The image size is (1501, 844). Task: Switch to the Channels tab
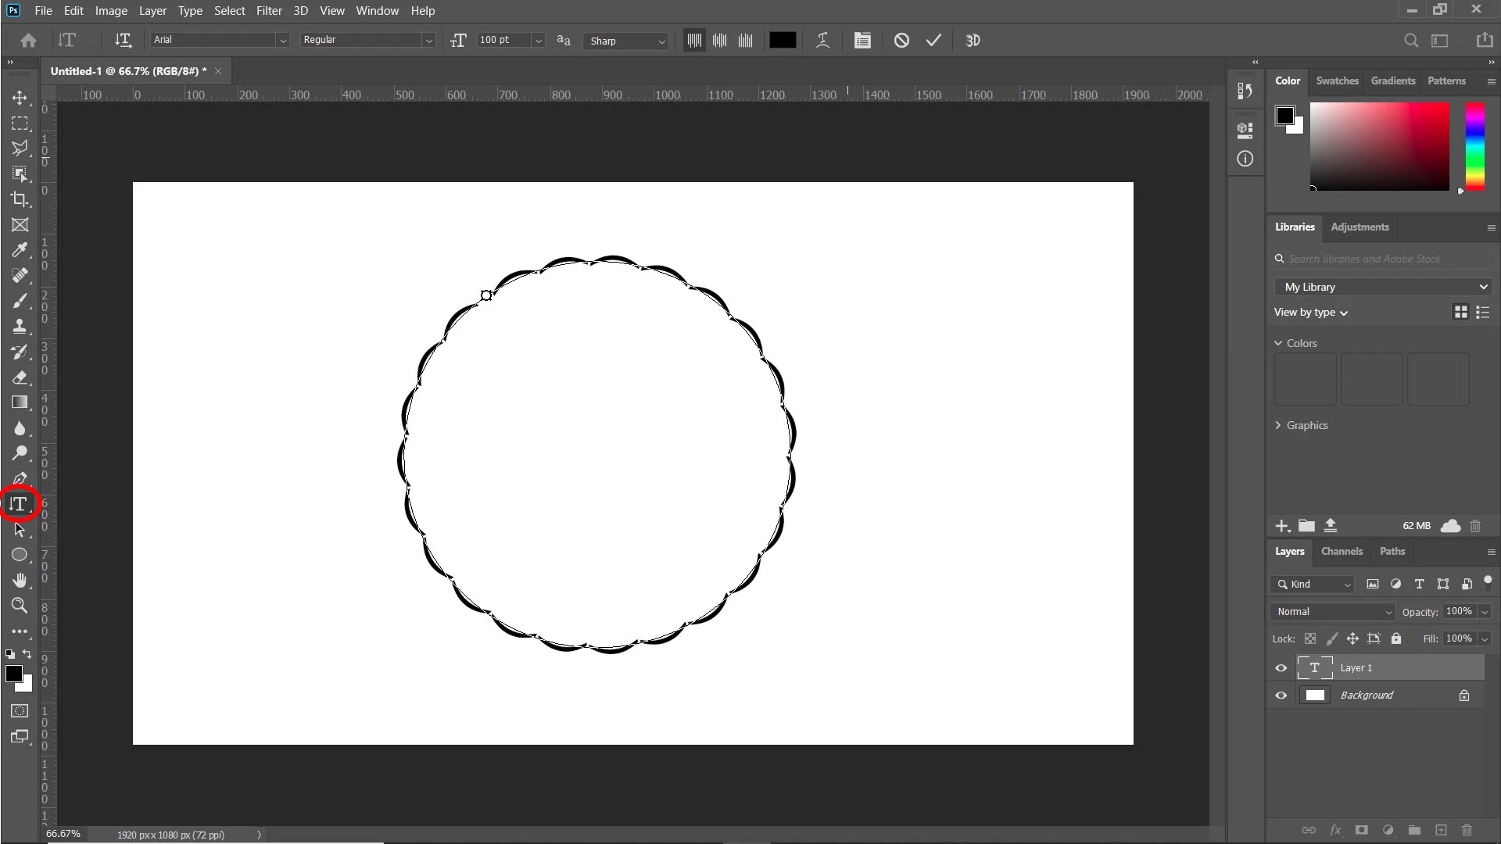[x=1342, y=551]
